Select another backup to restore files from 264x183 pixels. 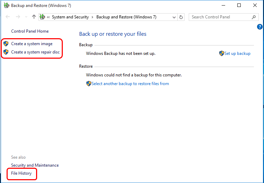(130, 84)
